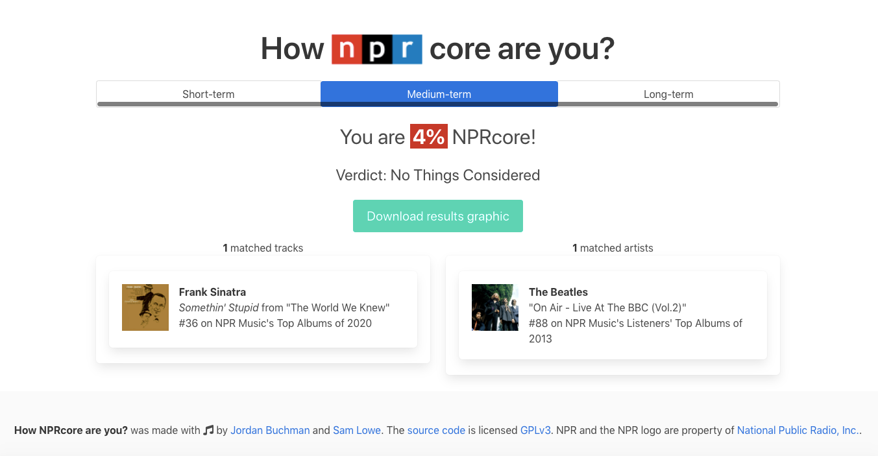
Task: Click Download results graphic button
Action: click(438, 216)
